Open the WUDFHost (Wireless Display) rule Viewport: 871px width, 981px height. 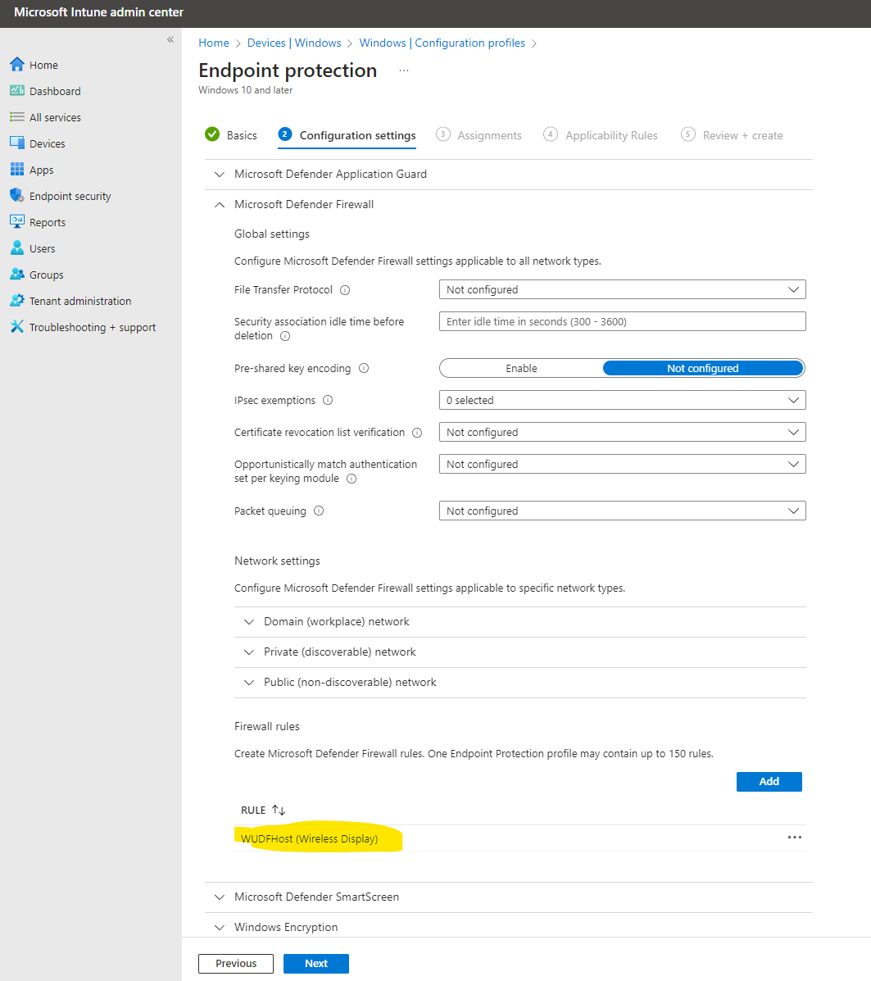click(x=309, y=838)
